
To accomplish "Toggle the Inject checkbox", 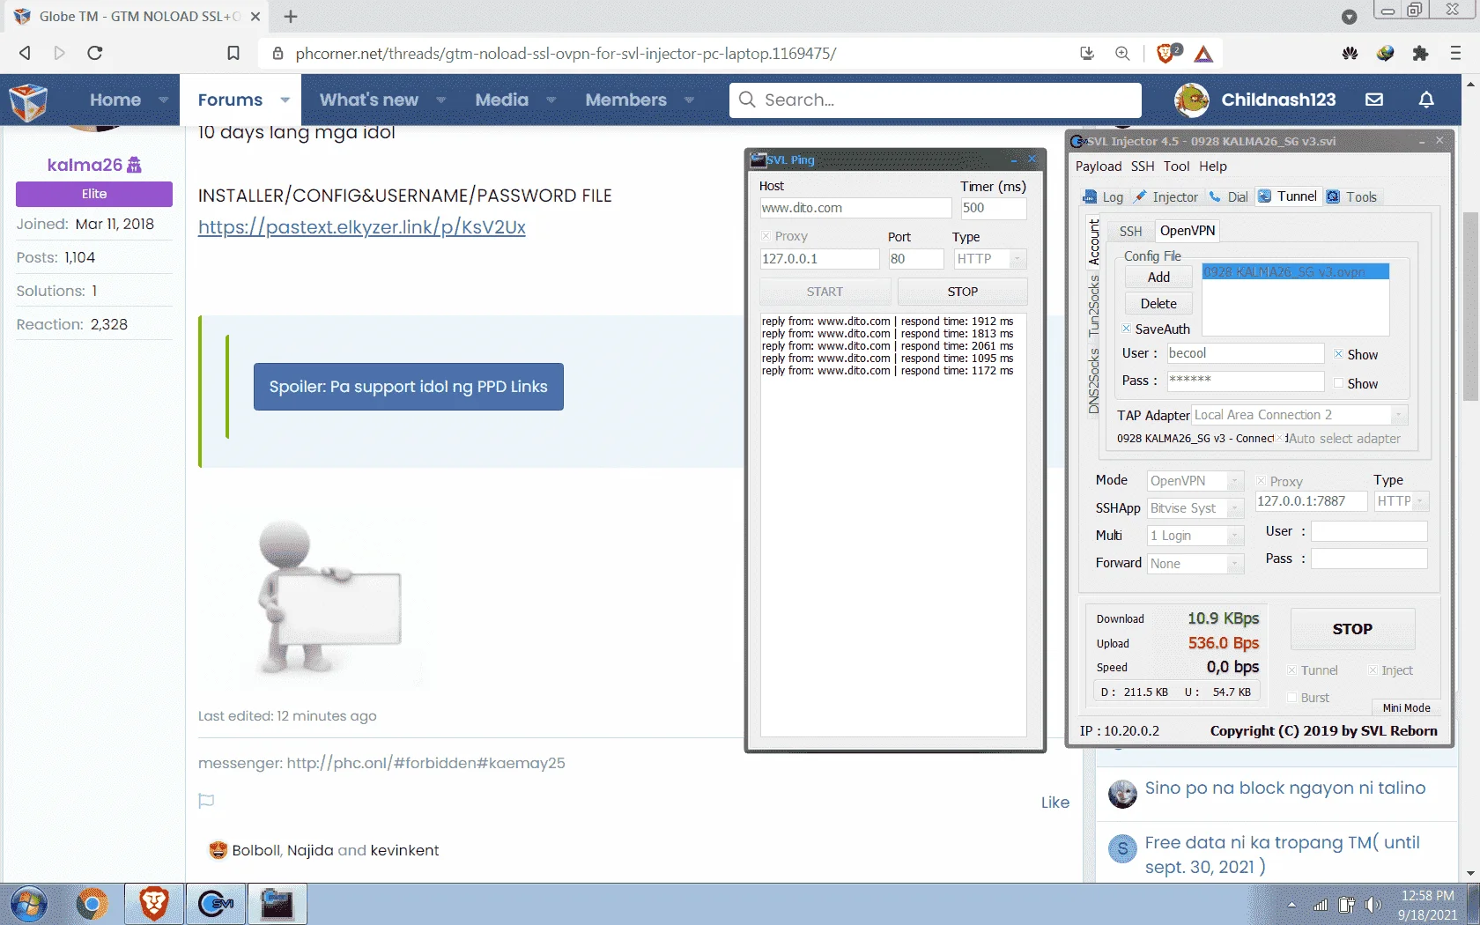I will point(1373,670).
